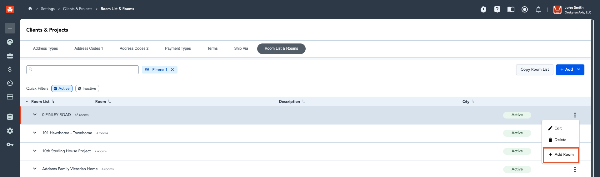This screenshot has height=177, width=600.
Task: Expand the 0 FINLEY ROAD room list
Action: click(x=35, y=115)
